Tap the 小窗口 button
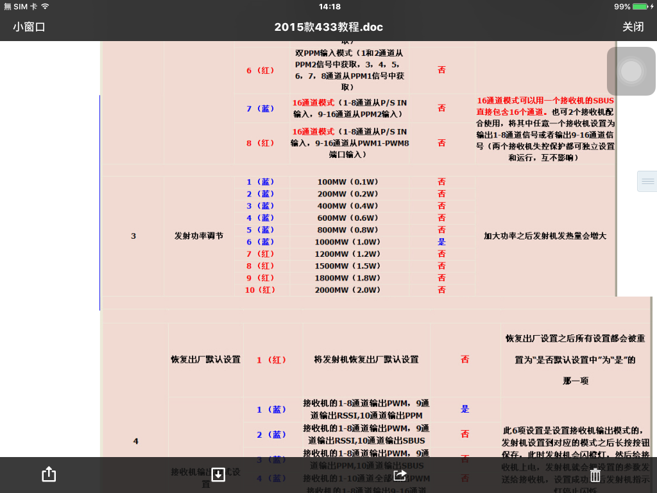The height and width of the screenshot is (493, 657). (x=29, y=27)
